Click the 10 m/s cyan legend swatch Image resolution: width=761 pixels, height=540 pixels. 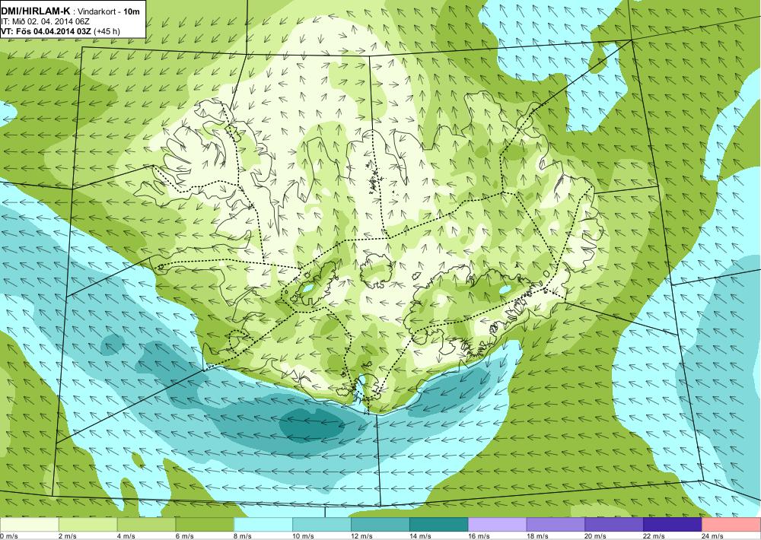pyautogui.click(x=322, y=525)
